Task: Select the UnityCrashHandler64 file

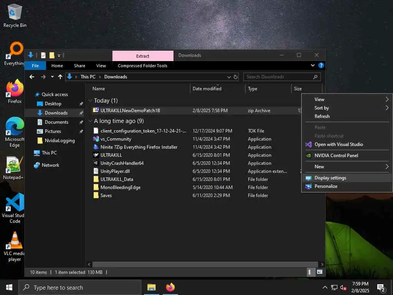Action: click(x=122, y=163)
